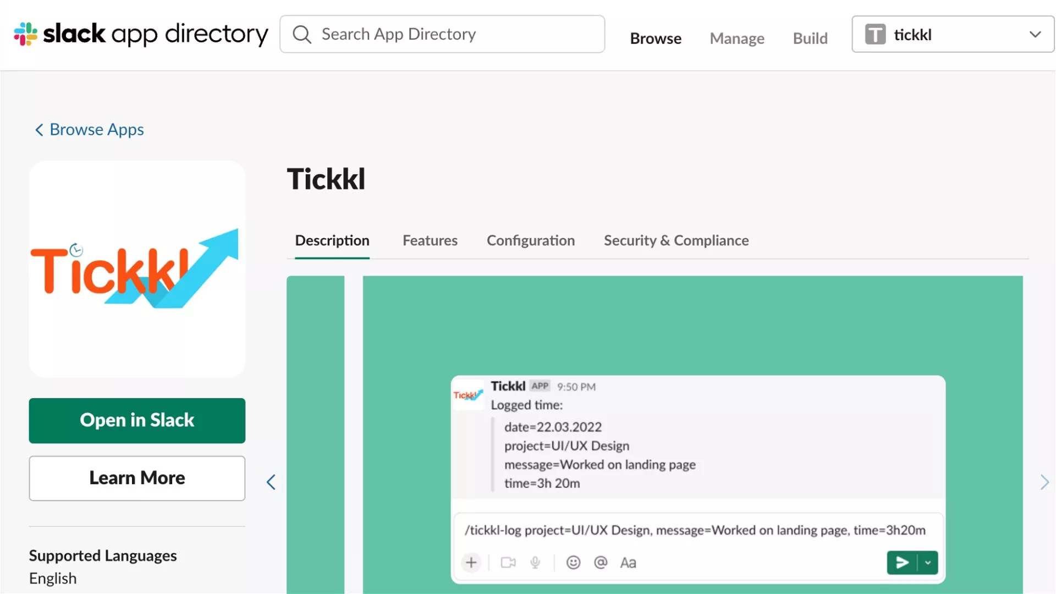The image size is (1056, 594).
Task: Click the Slack logo icon
Action: click(25, 34)
